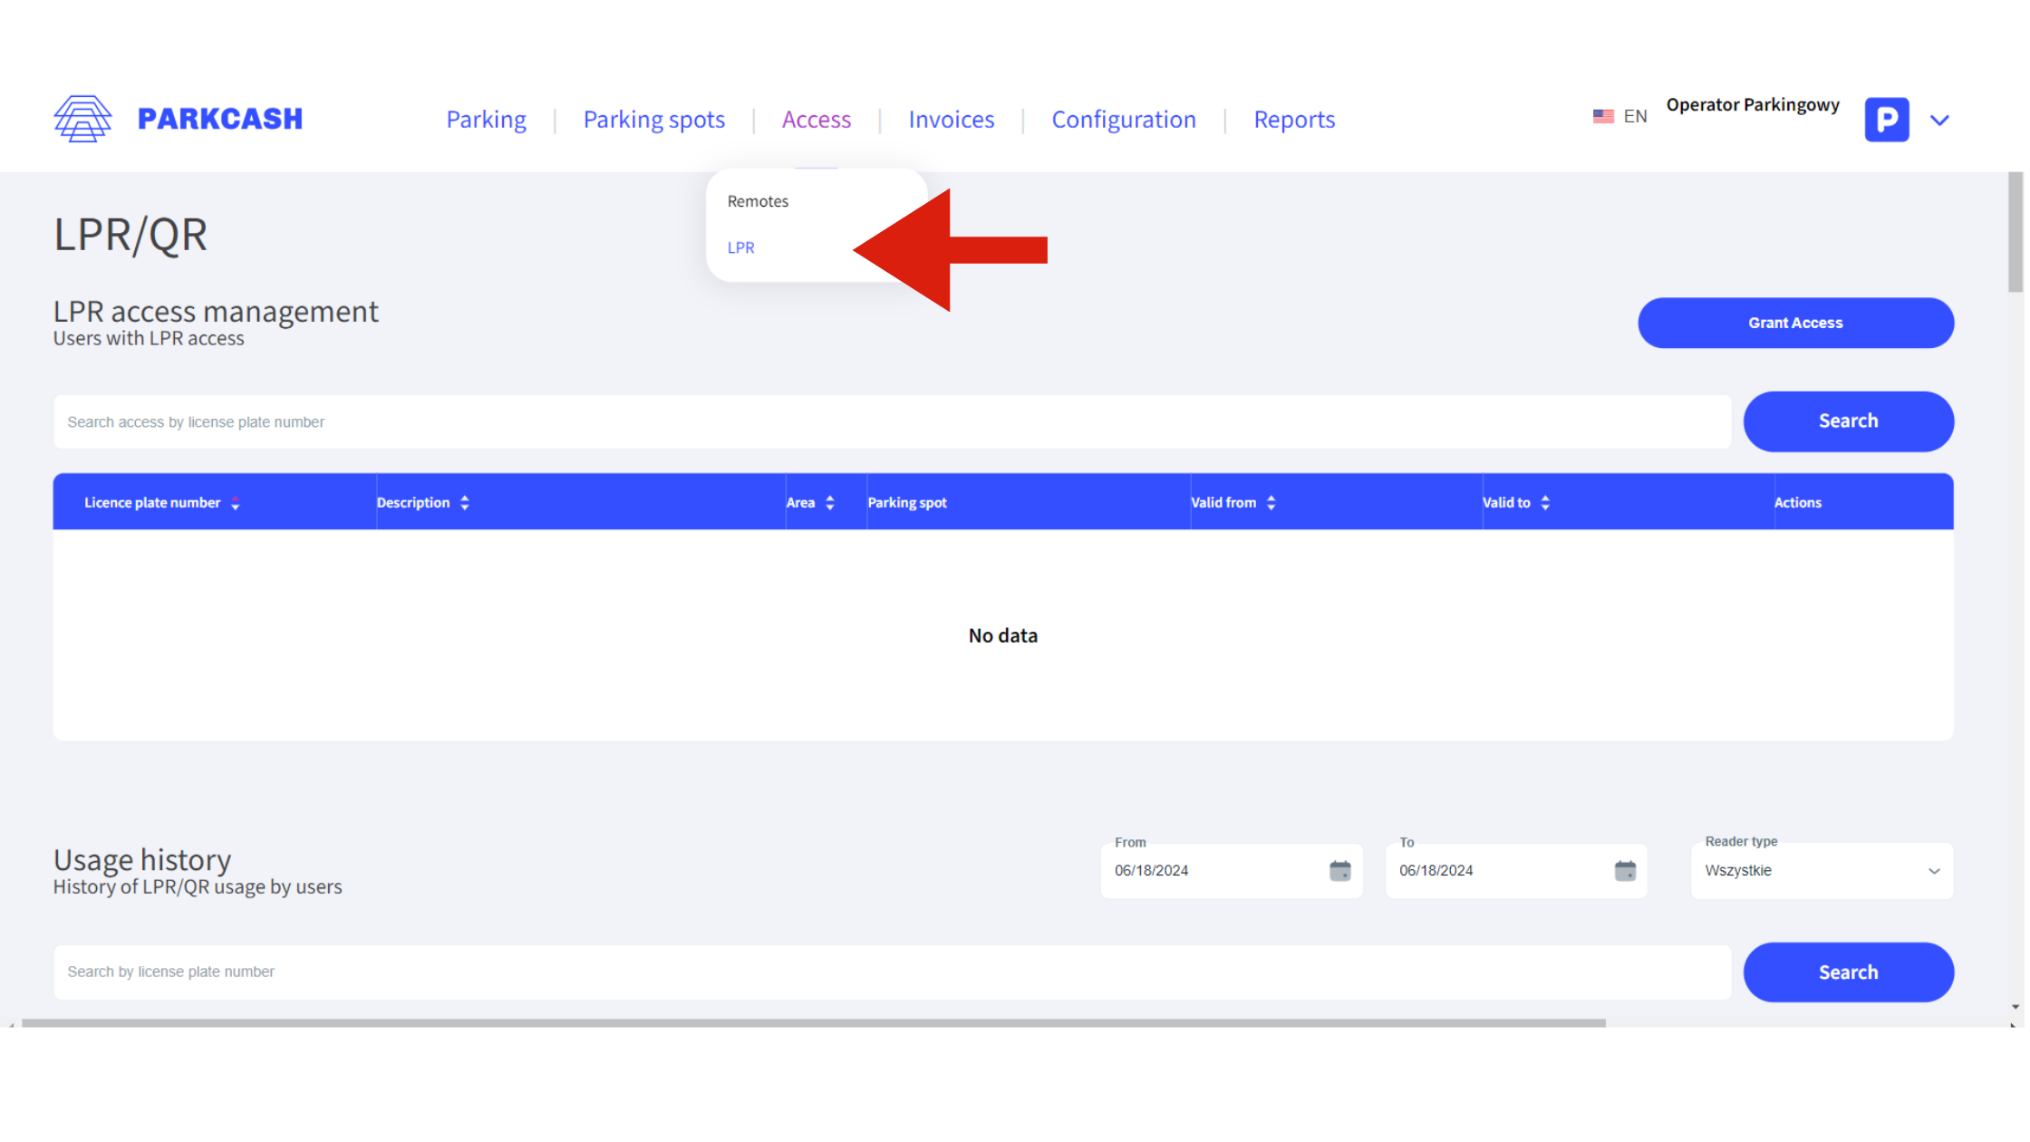Sort table by Valid from arrows
The image size is (2030, 1142).
[x=1271, y=503]
